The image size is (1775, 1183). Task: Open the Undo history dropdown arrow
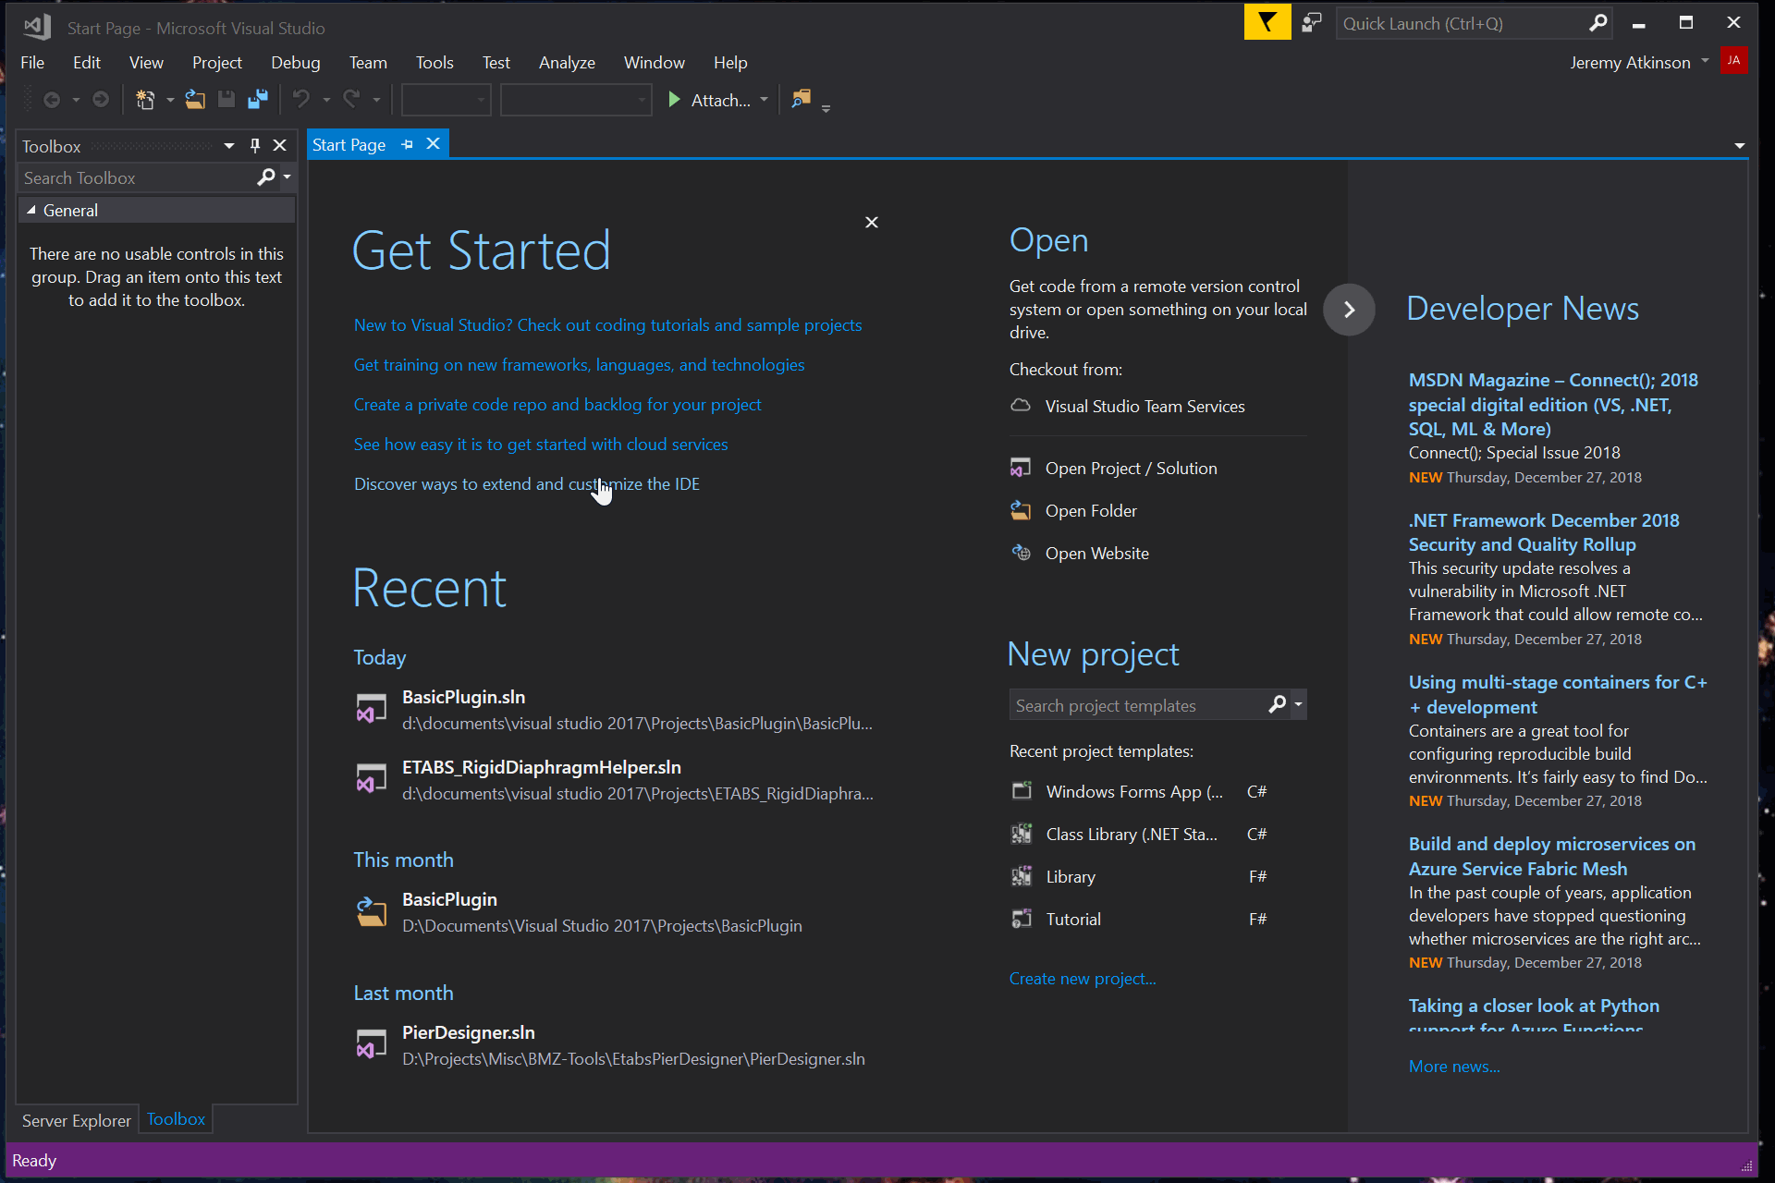[x=326, y=100]
